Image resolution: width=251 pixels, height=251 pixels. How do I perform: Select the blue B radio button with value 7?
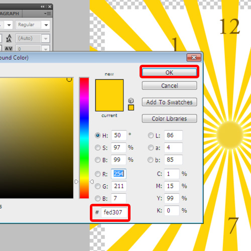[x=97, y=198]
